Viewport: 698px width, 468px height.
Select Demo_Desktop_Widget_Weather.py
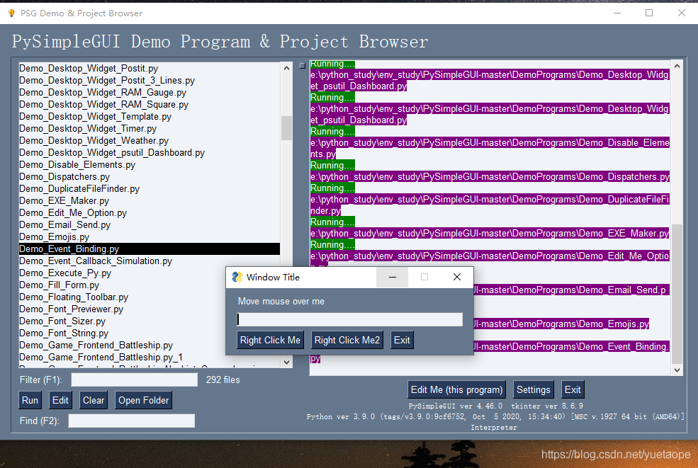pyautogui.click(x=149, y=141)
